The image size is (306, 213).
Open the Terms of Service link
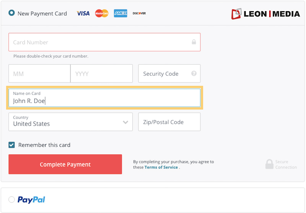tap(161, 167)
